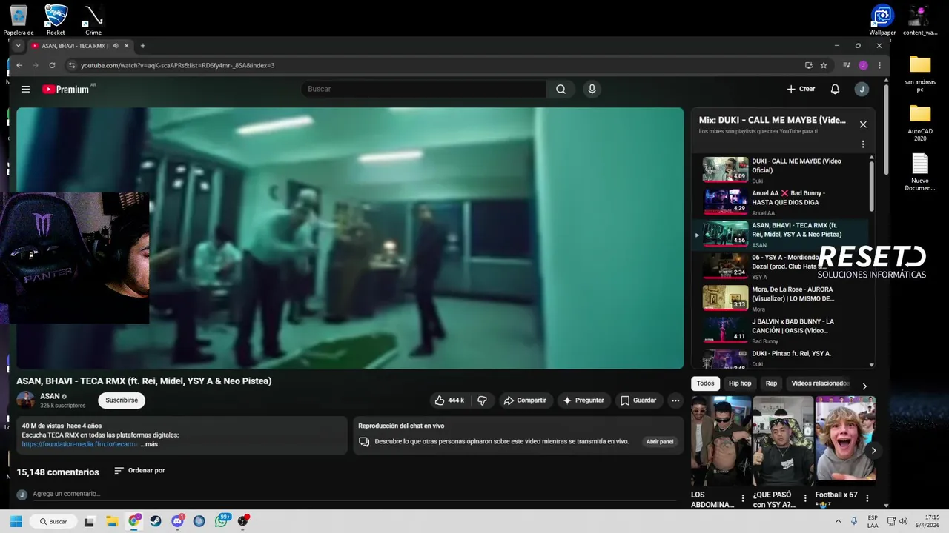Select Videos relacionados filter chip
The width and height of the screenshot is (949, 533).
pos(820,383)
